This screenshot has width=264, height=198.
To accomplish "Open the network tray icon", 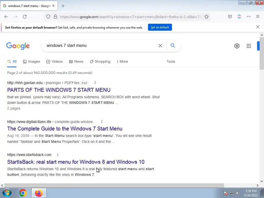I will point(232,193).
